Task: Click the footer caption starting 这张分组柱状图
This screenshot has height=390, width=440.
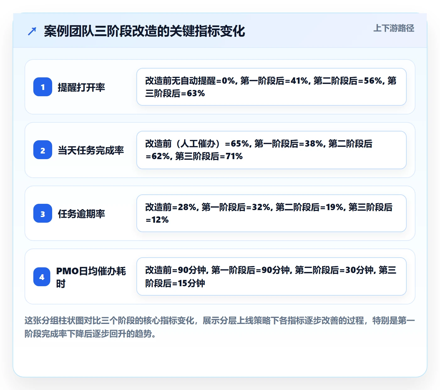Action: [220, 327]
